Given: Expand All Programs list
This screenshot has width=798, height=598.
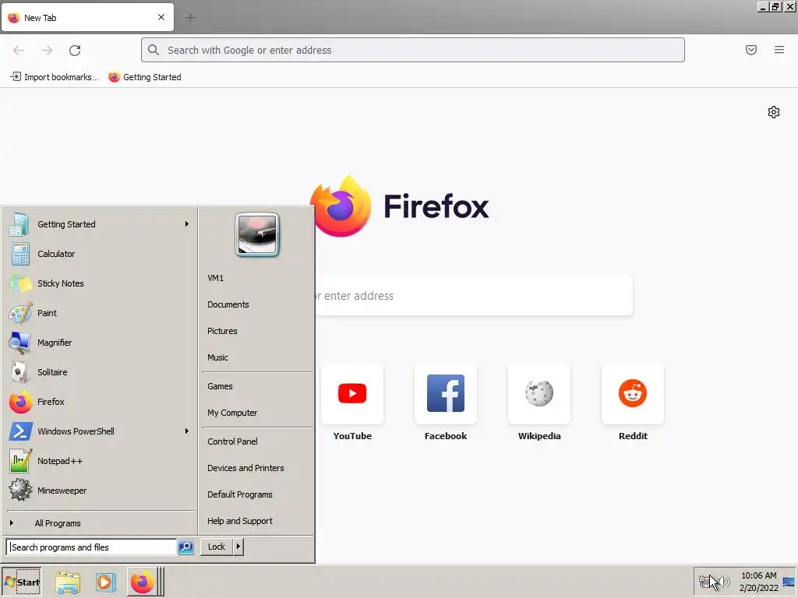Looking at the screenshot, I should click(x=100, y=522).
